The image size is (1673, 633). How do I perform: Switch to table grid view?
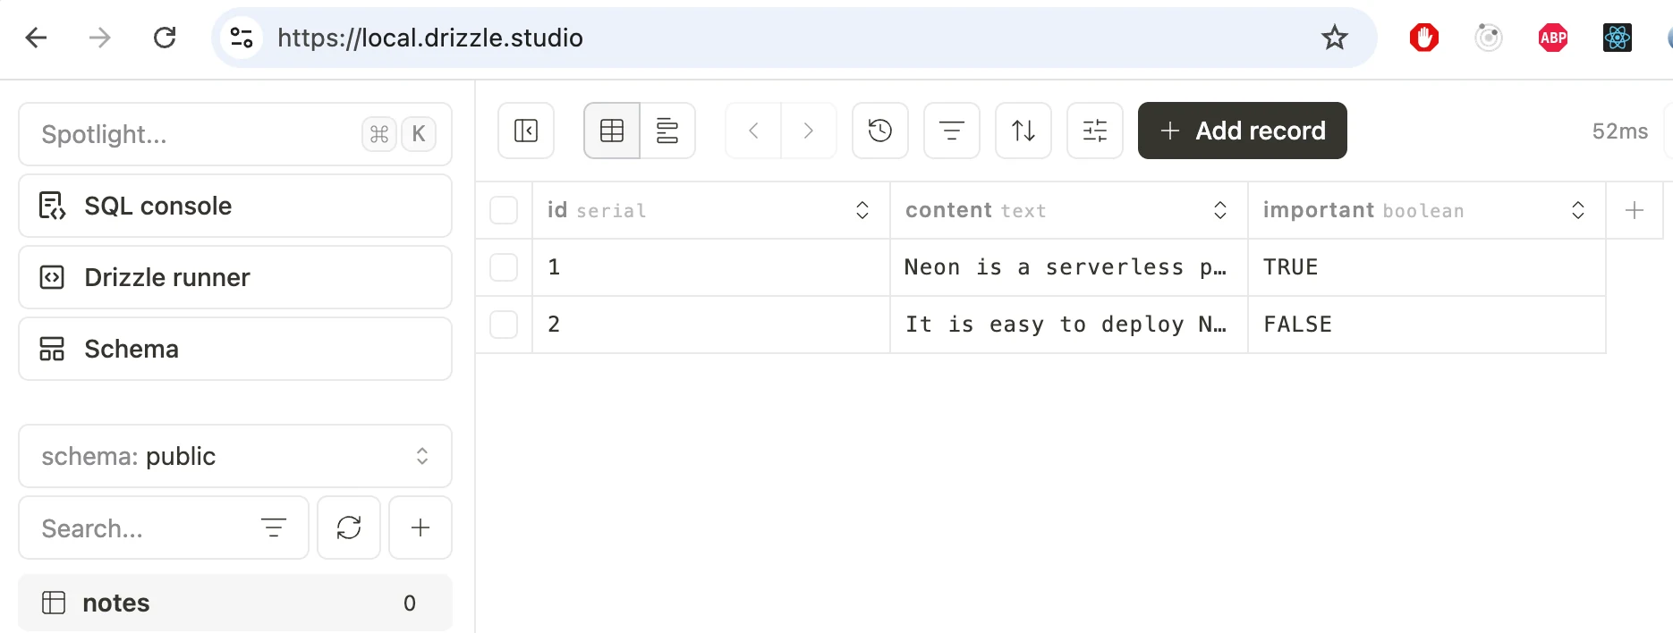[x=612, y=131]
